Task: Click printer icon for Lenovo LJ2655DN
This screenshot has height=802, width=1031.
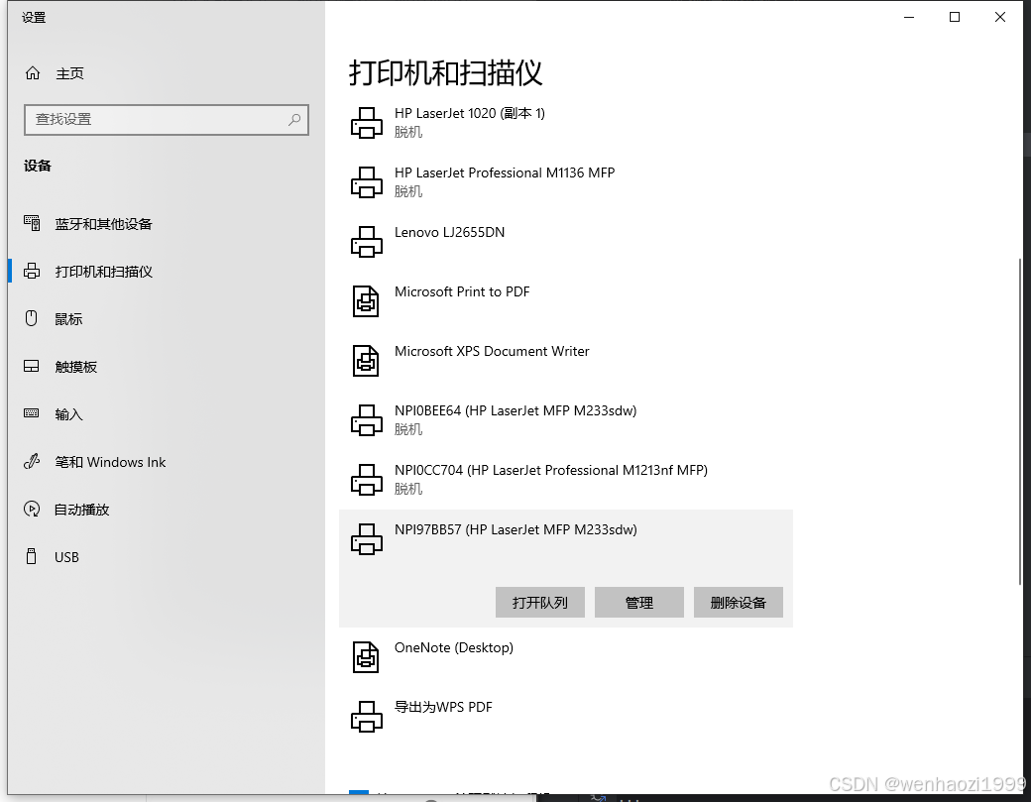Action: tap(366, 242)
